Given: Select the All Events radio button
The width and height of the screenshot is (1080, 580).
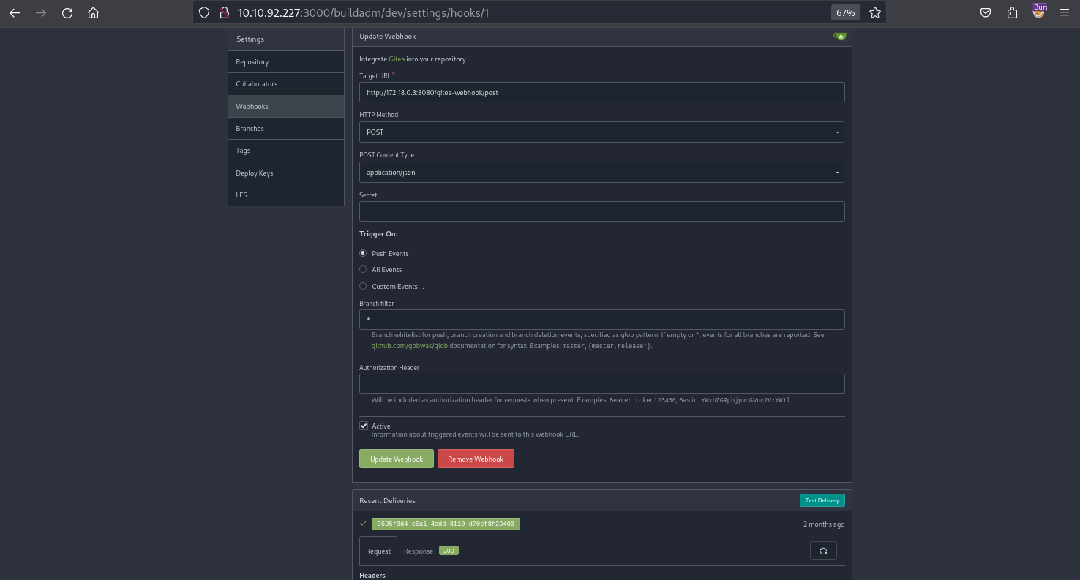Looking at the screenshot, I should (x=363, y=269).
